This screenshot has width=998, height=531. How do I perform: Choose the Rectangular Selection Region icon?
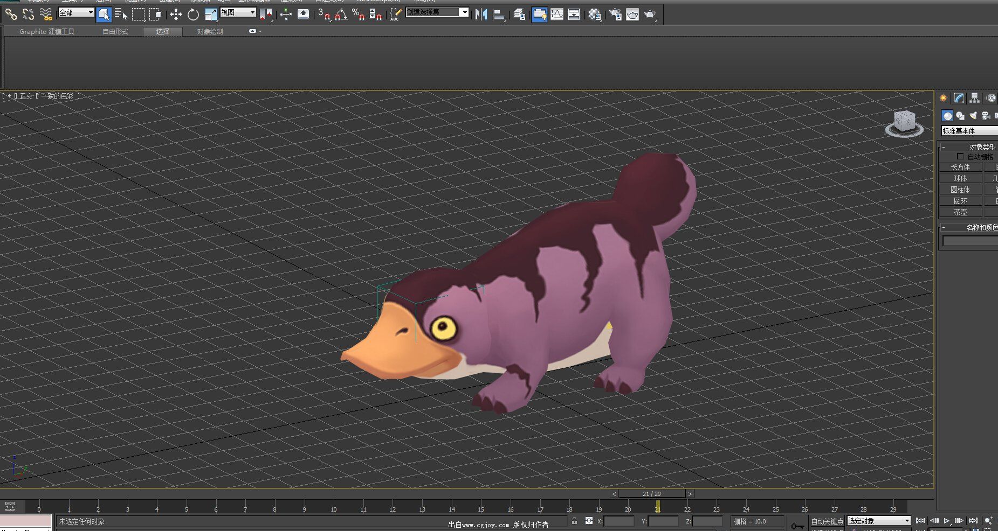pyautogui.click(x=139, y=15)
